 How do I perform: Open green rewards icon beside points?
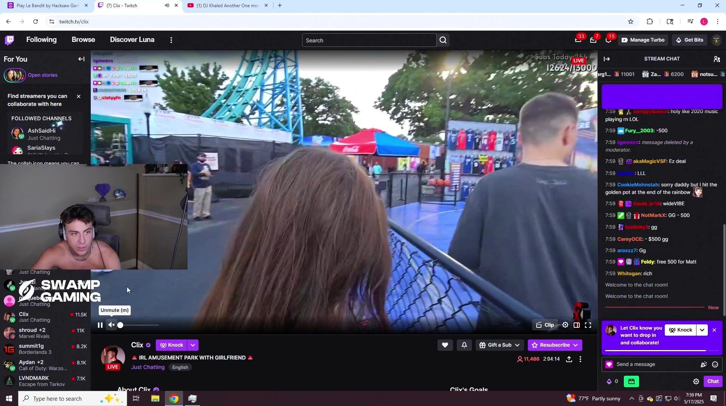point(631,381)
